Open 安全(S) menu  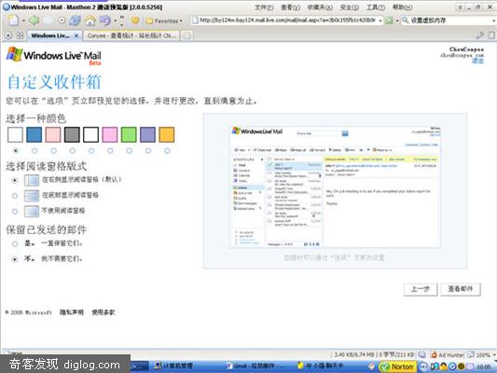tap(350, 7)
